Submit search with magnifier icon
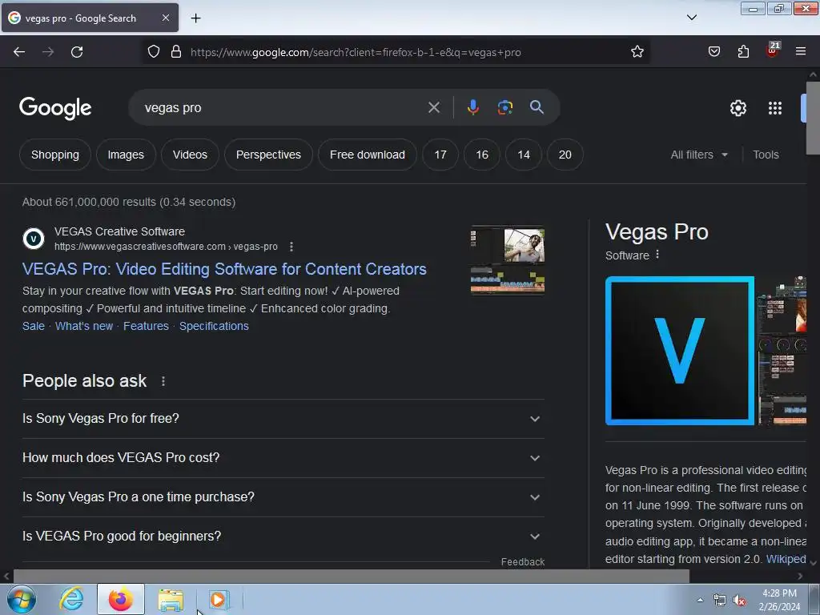 pyautogui.click(x=537, y=108)
